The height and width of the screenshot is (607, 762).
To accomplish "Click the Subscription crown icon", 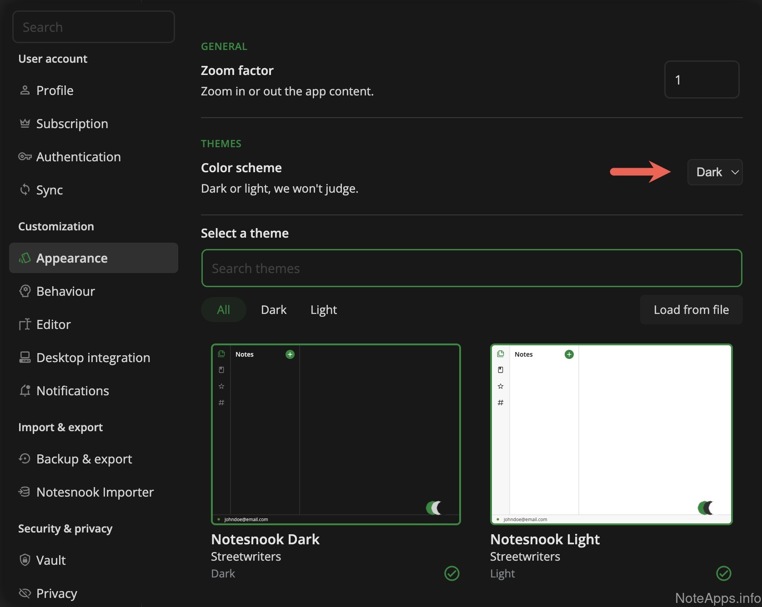I will pyautogui.click(x=25, y=124).
